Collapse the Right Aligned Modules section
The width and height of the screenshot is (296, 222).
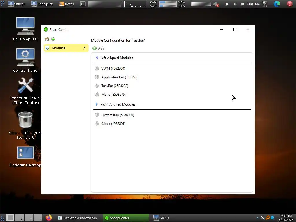click(97, 104)
